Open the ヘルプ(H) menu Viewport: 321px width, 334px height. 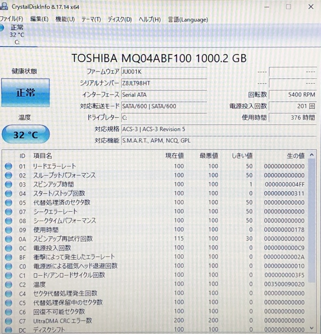tap(149, 19)
